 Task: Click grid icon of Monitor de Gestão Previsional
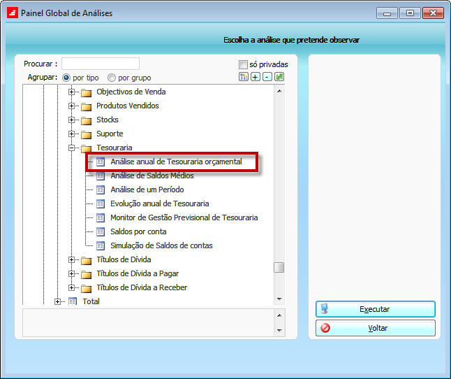[x=101, y=217]
